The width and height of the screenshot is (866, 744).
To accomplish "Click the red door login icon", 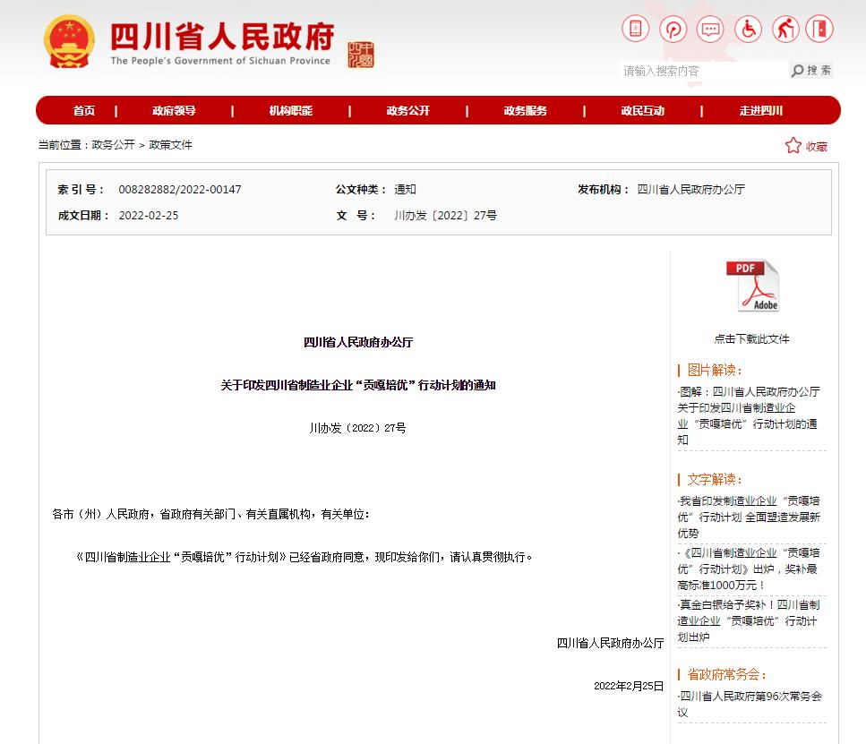I will [819, 30].
